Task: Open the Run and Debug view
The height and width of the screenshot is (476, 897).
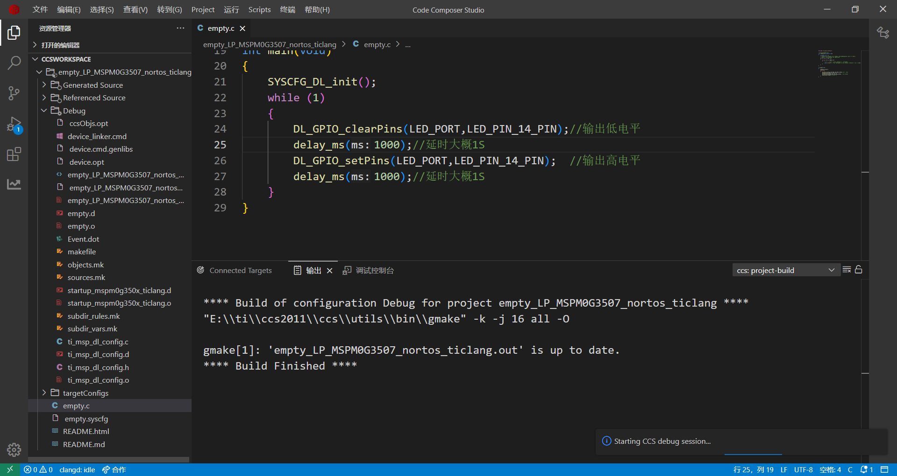Action: 14,124
